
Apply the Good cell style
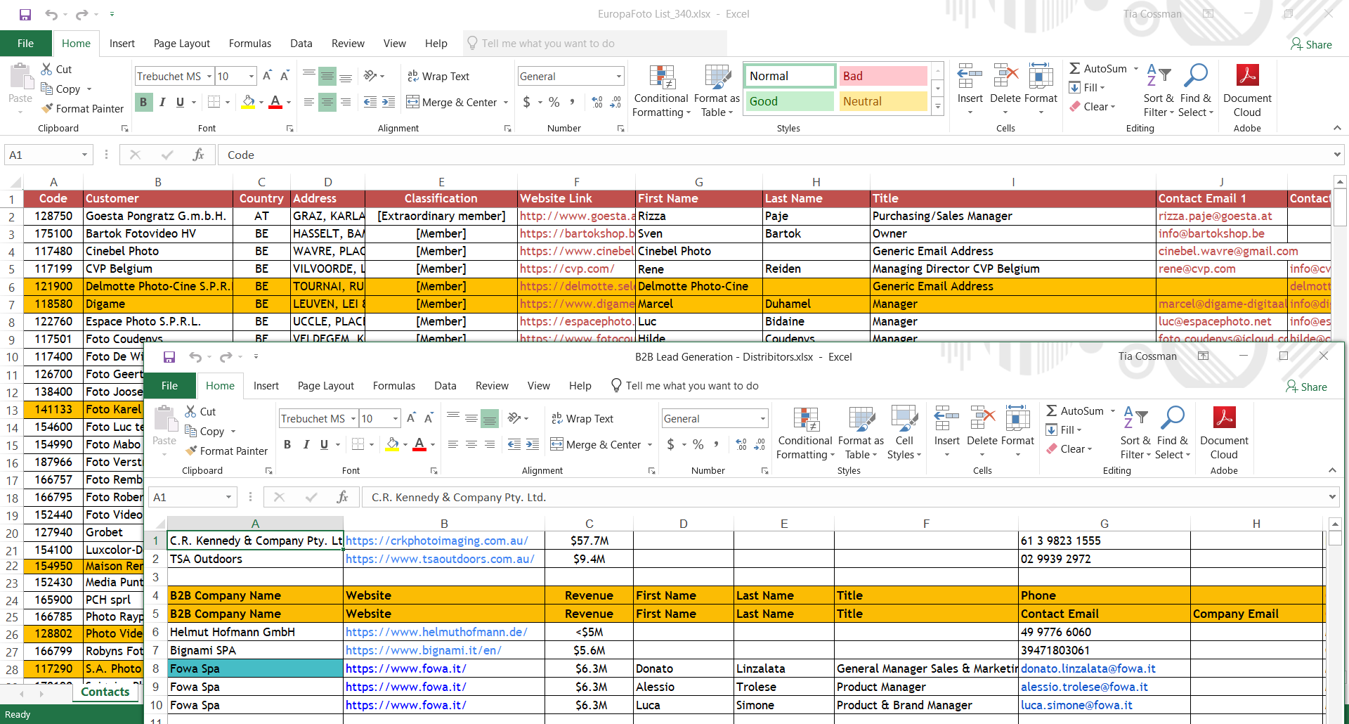789,101
